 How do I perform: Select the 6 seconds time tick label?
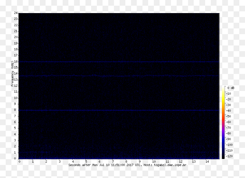pyautogui.click(x=100, y=162)
